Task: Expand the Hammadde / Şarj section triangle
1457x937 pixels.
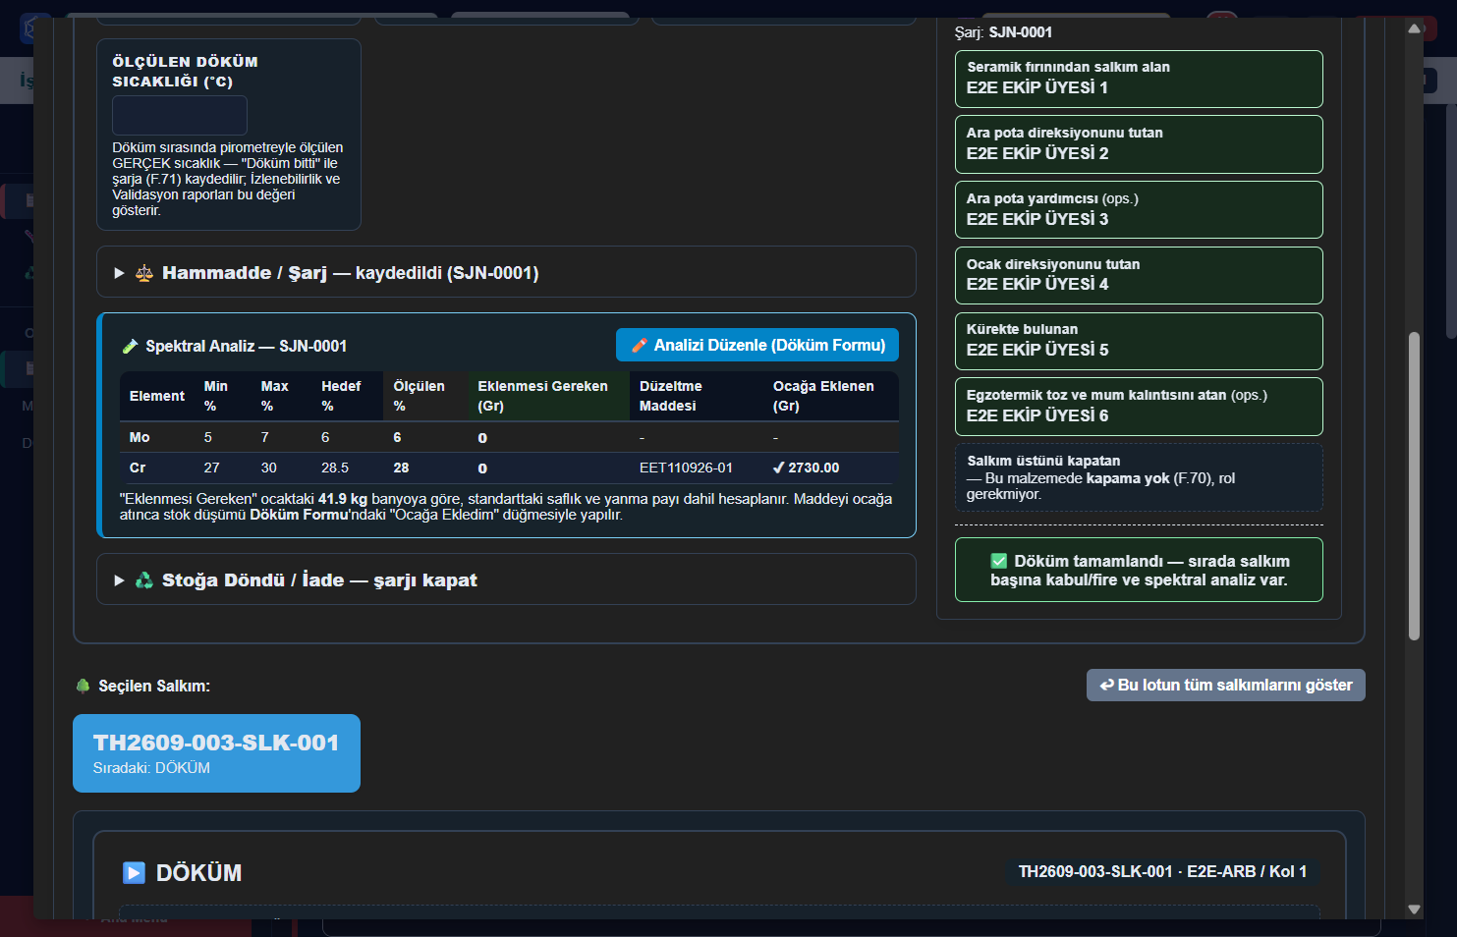Action: tap(119, 273)
